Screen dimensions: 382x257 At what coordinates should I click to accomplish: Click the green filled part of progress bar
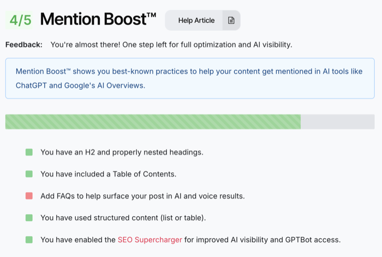point(153,121)
